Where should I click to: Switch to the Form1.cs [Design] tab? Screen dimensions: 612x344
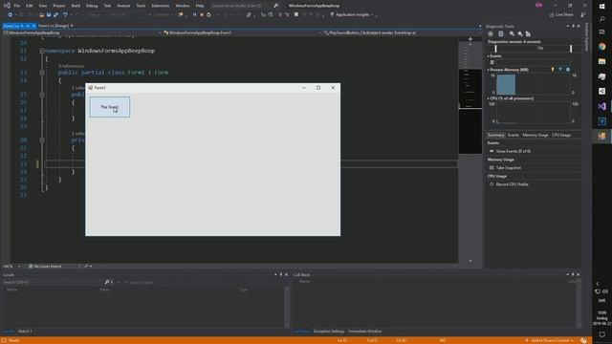[x=54, y=26]
